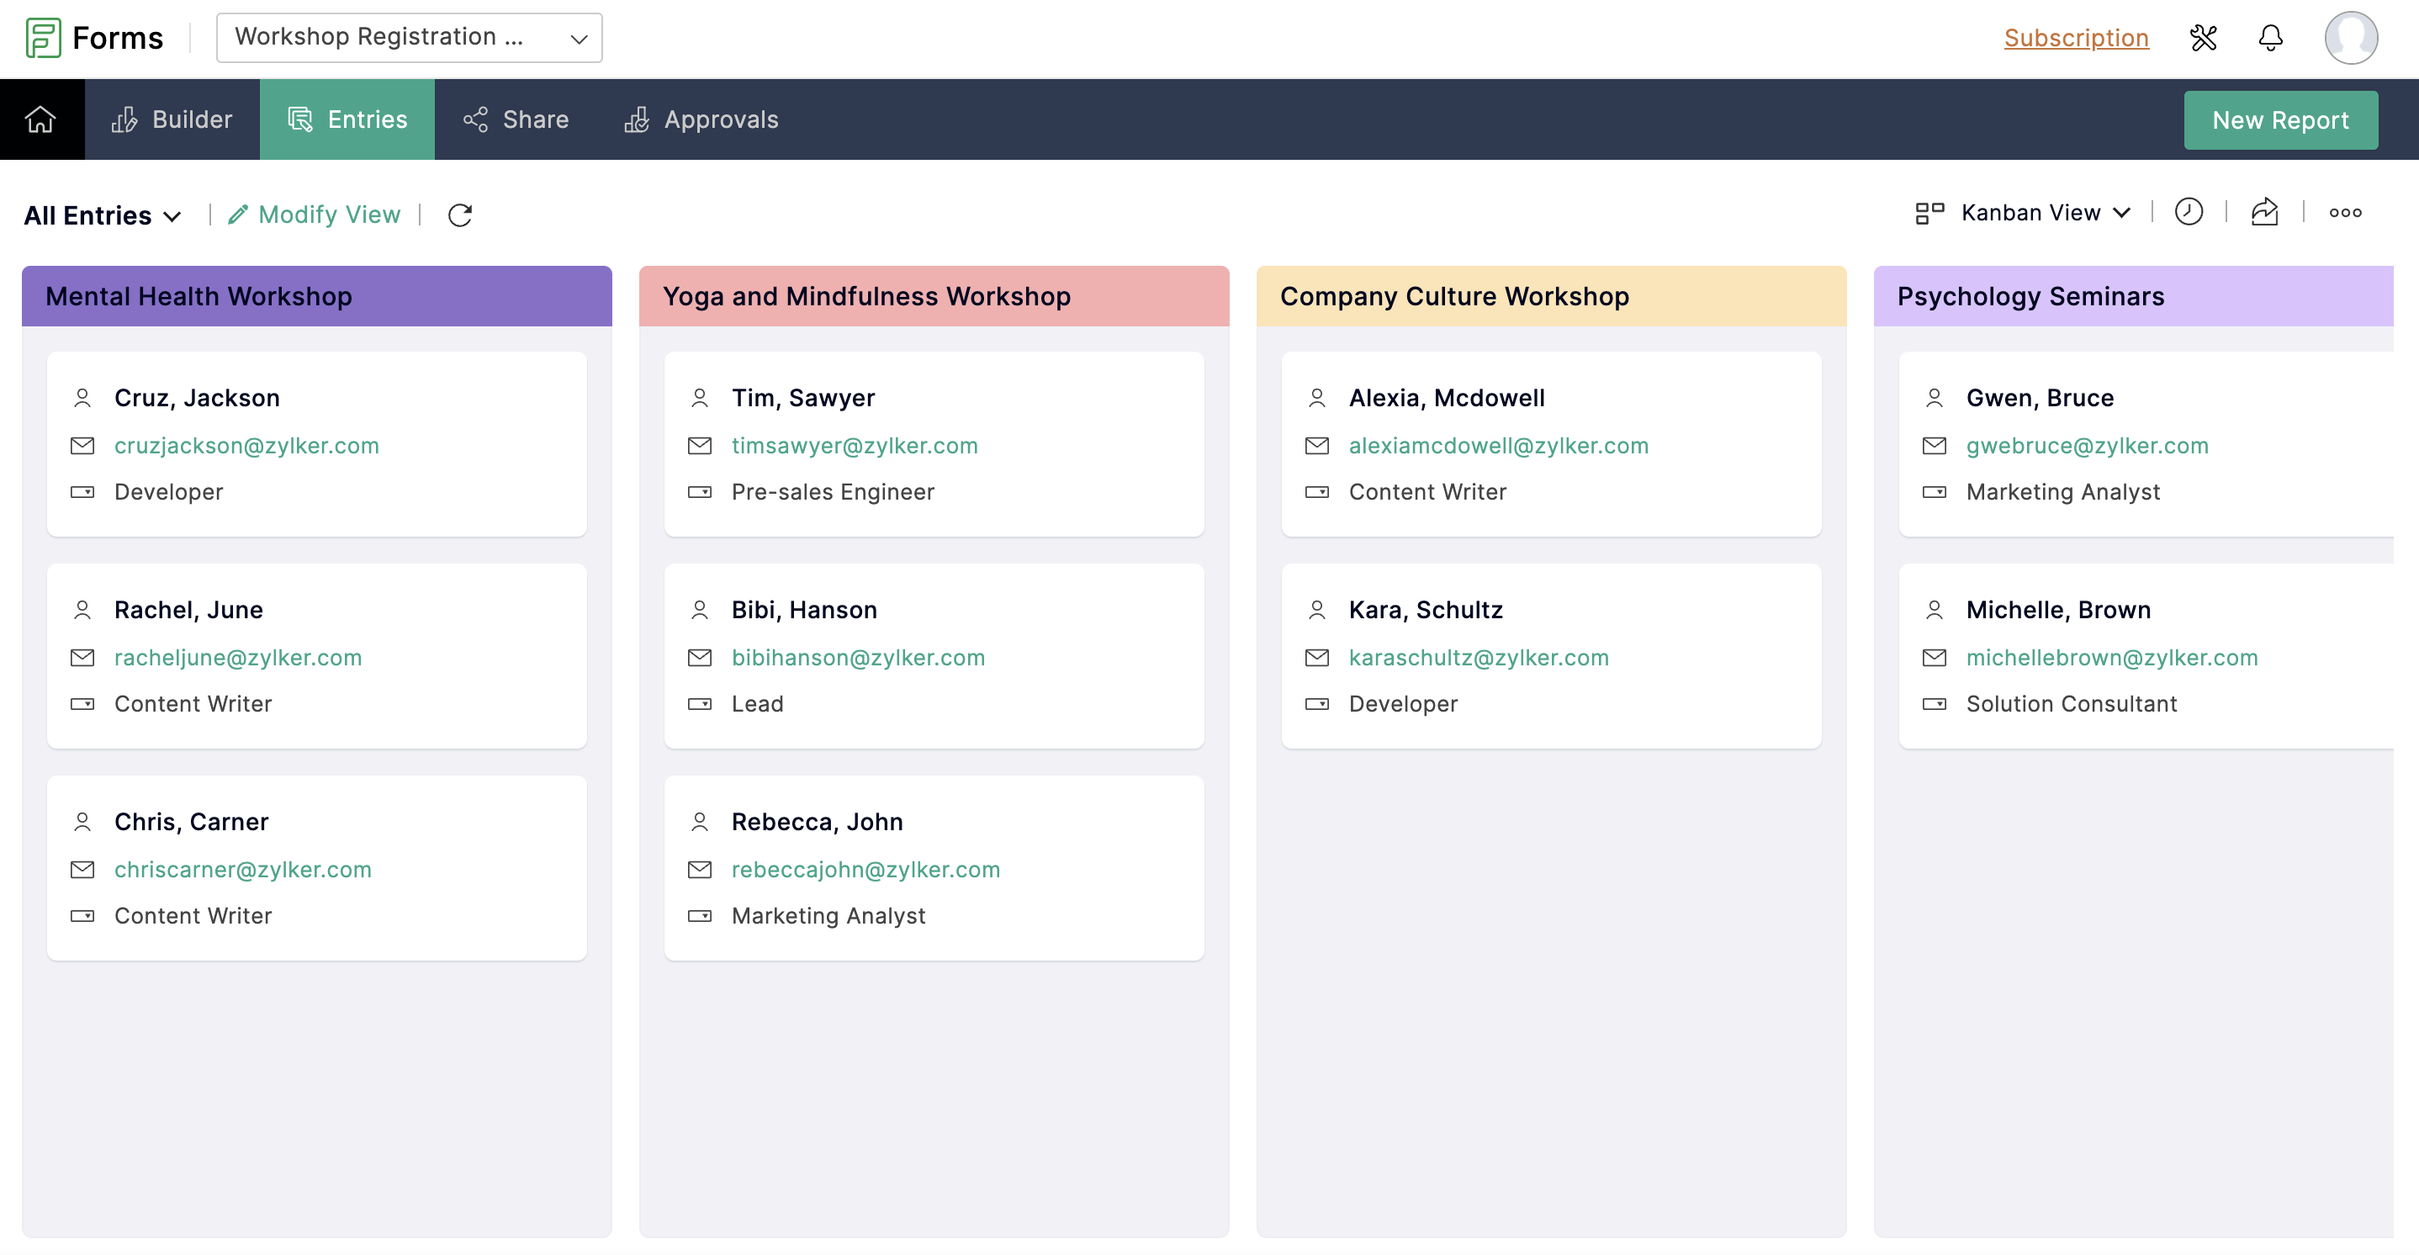Viewport: 2419px width, 1255px height.
Task: Click the home icon
Action: point(41,119)
